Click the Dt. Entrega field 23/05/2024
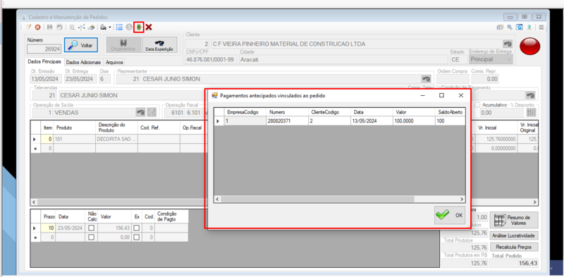This screenshot has width=564, height=277. click(x=80, y=79)
